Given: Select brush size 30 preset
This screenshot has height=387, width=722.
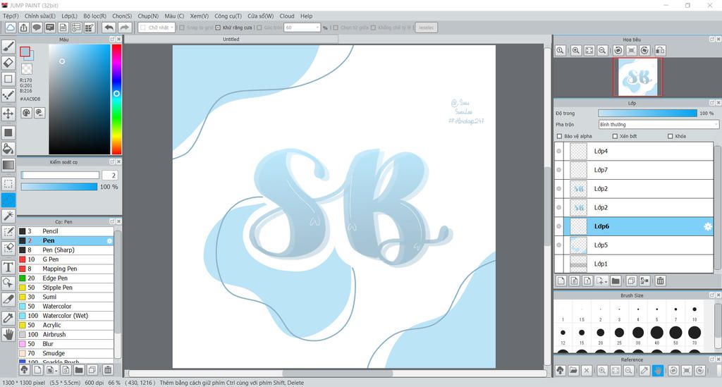Looking at the screenshot, I should (637, 335).
